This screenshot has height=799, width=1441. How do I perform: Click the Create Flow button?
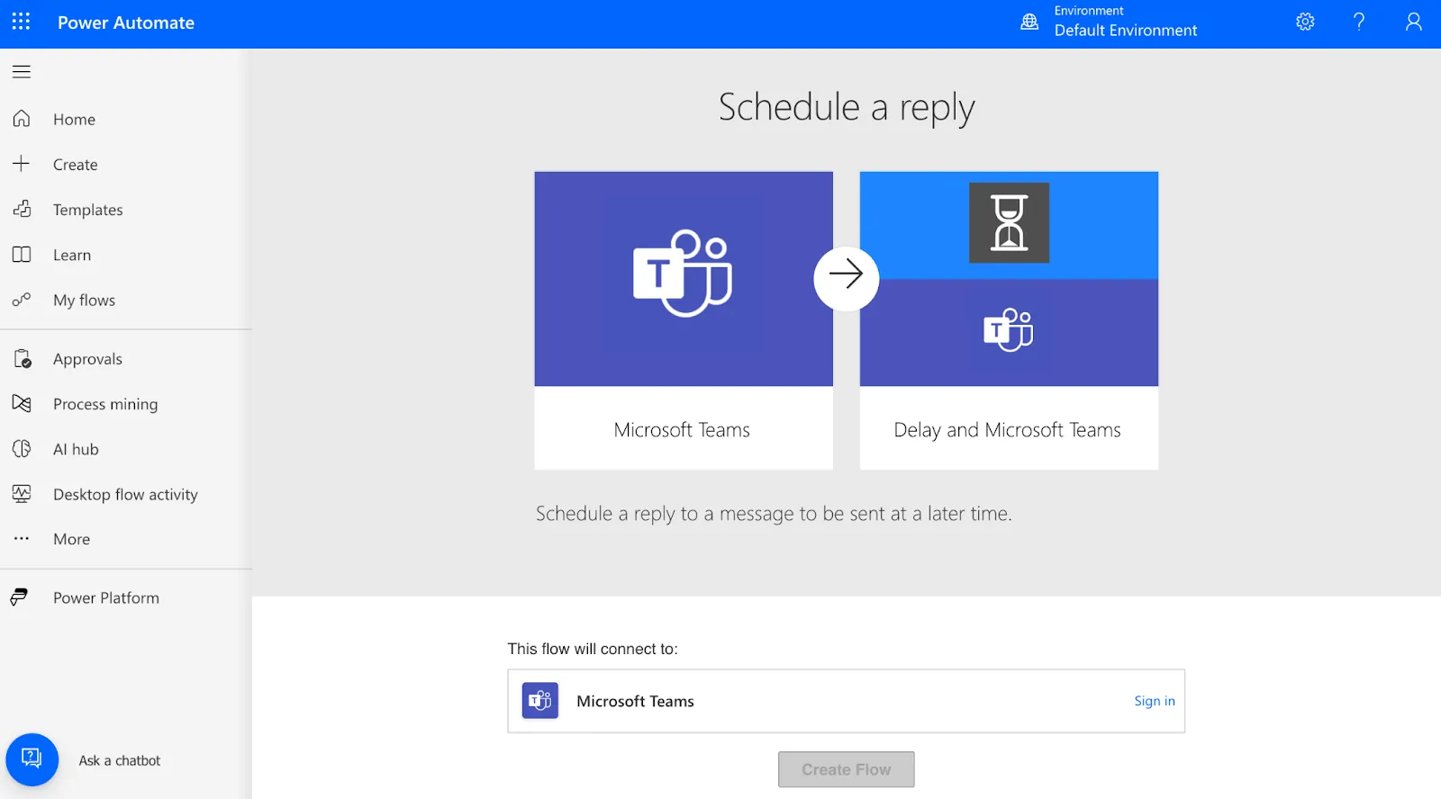coord(847,769)
